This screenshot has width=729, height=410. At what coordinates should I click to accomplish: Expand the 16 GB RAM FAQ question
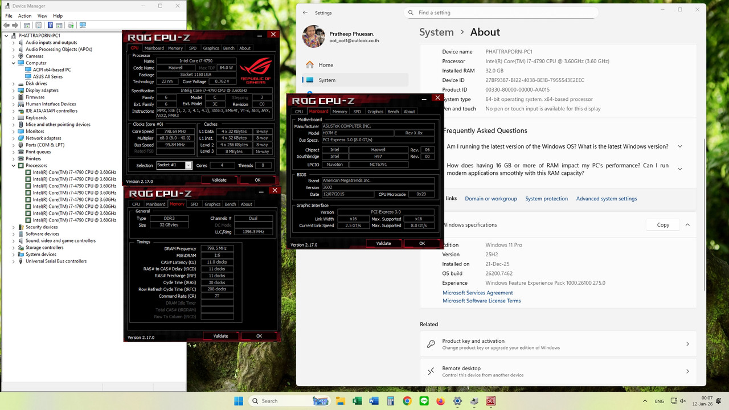[679, 169]
